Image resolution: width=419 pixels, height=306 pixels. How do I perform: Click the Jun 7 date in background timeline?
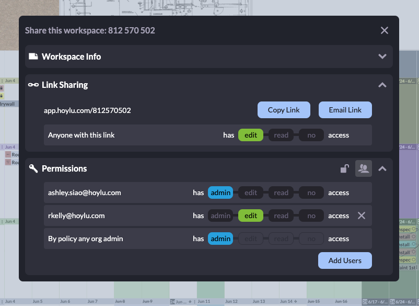pyautogui.click(x=92, y=301)
